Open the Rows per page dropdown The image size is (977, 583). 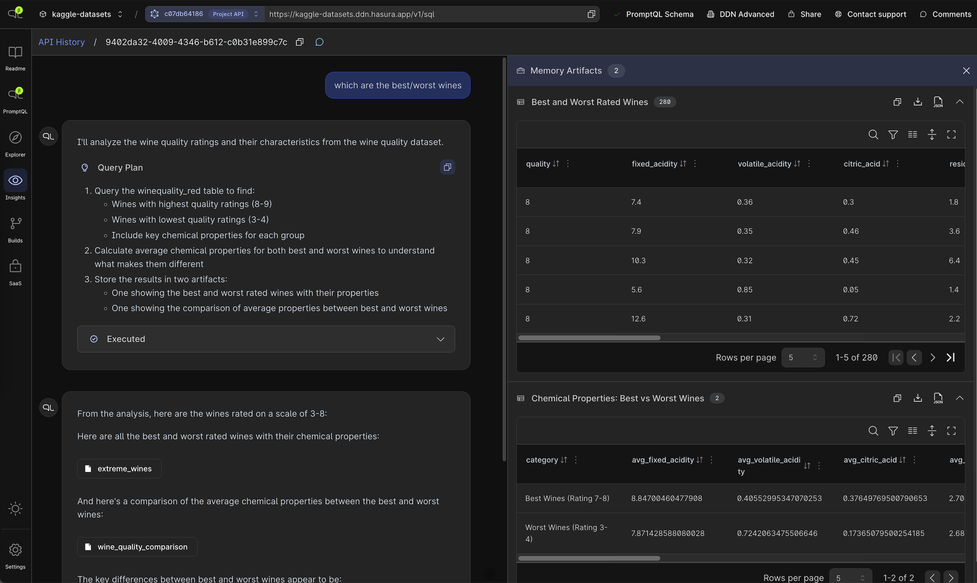pos(803,358)
